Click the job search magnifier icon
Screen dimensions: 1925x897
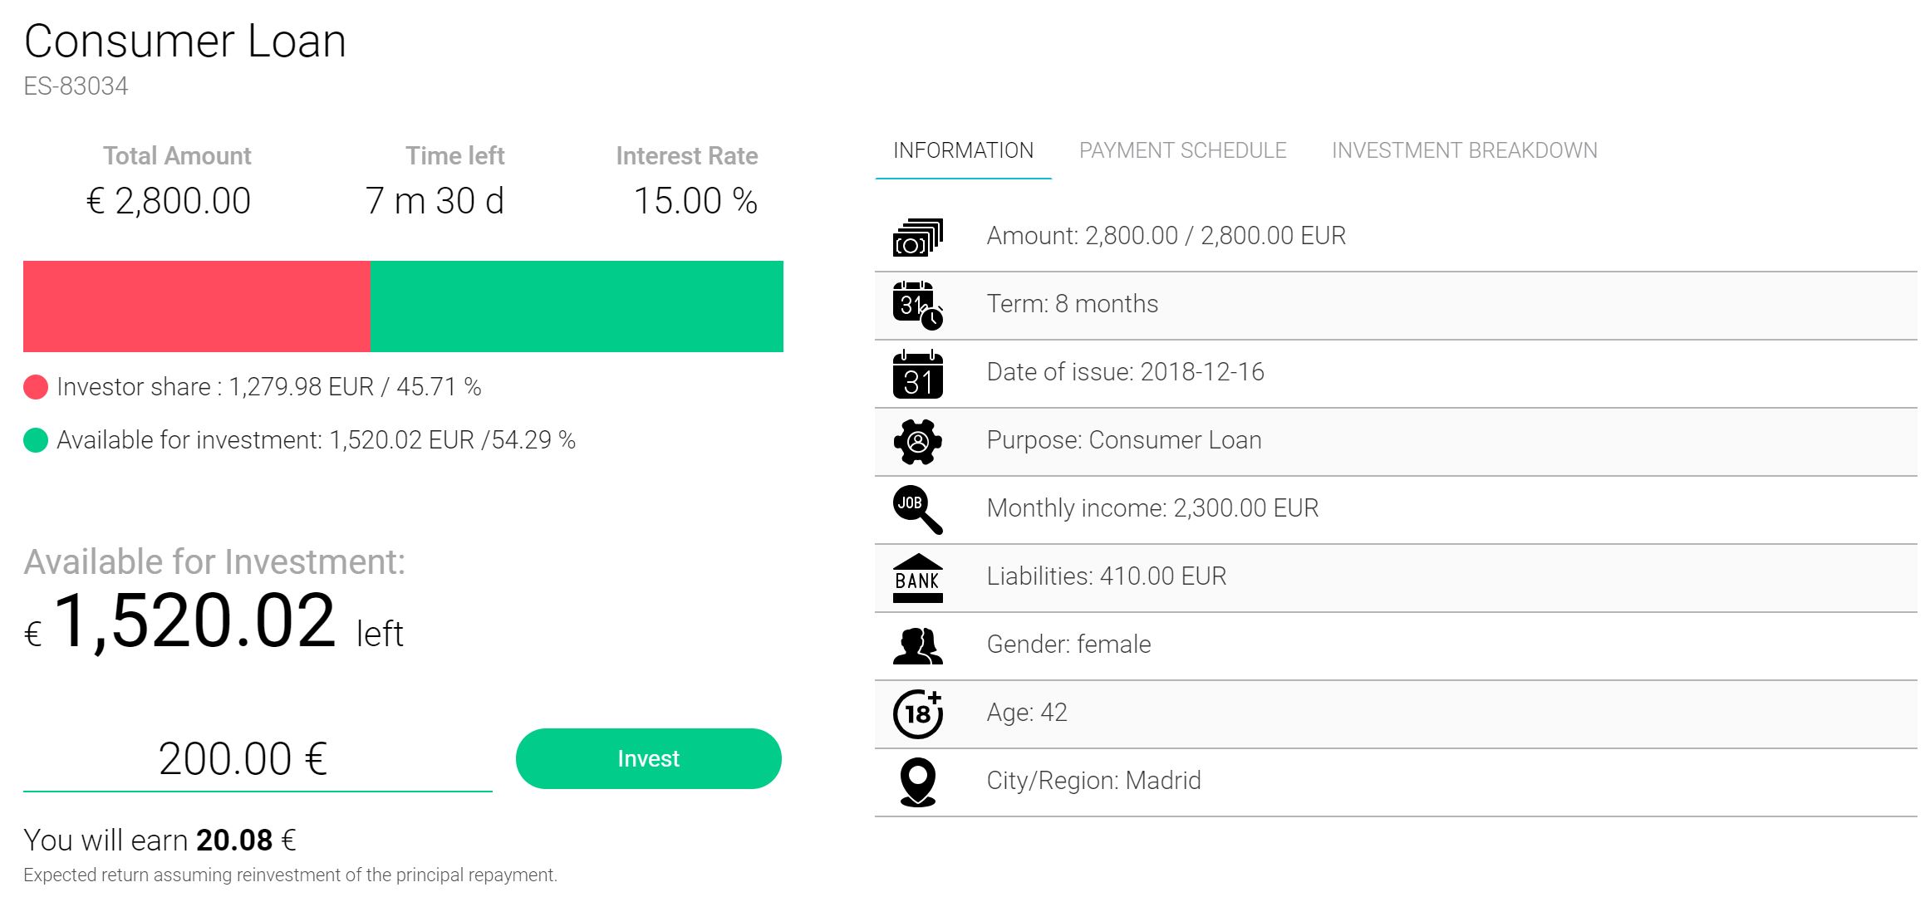tap(917, 509)
